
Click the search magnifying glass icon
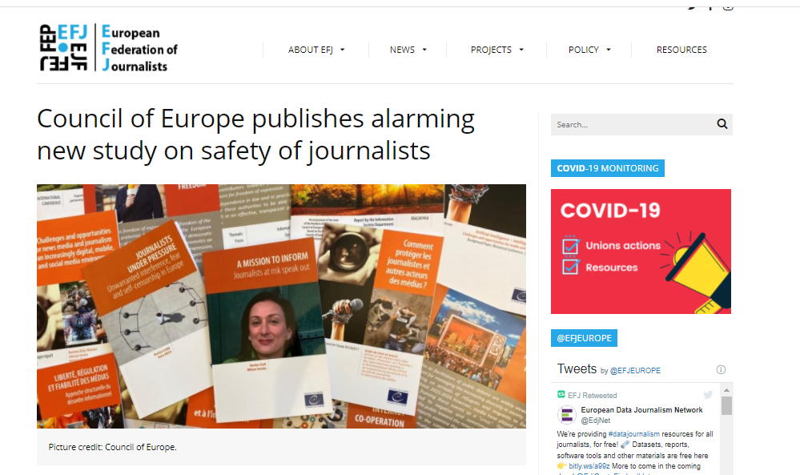722,124
